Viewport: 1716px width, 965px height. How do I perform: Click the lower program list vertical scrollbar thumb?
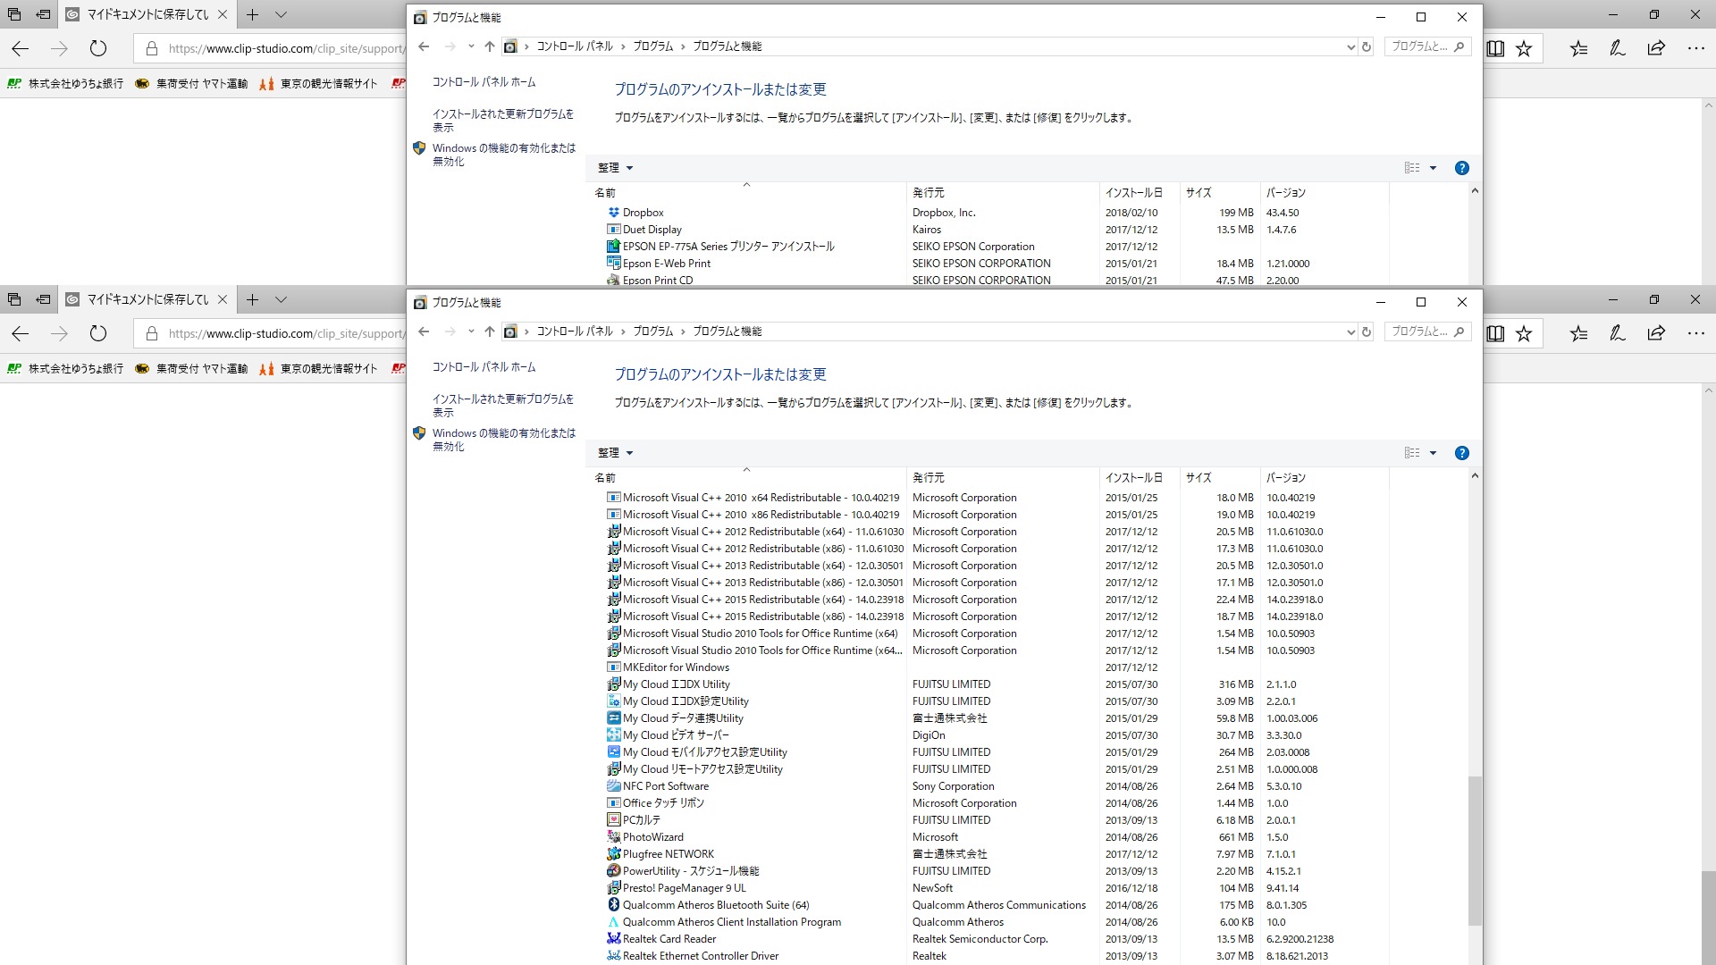pyautogui.click(x=1475, y=849)
